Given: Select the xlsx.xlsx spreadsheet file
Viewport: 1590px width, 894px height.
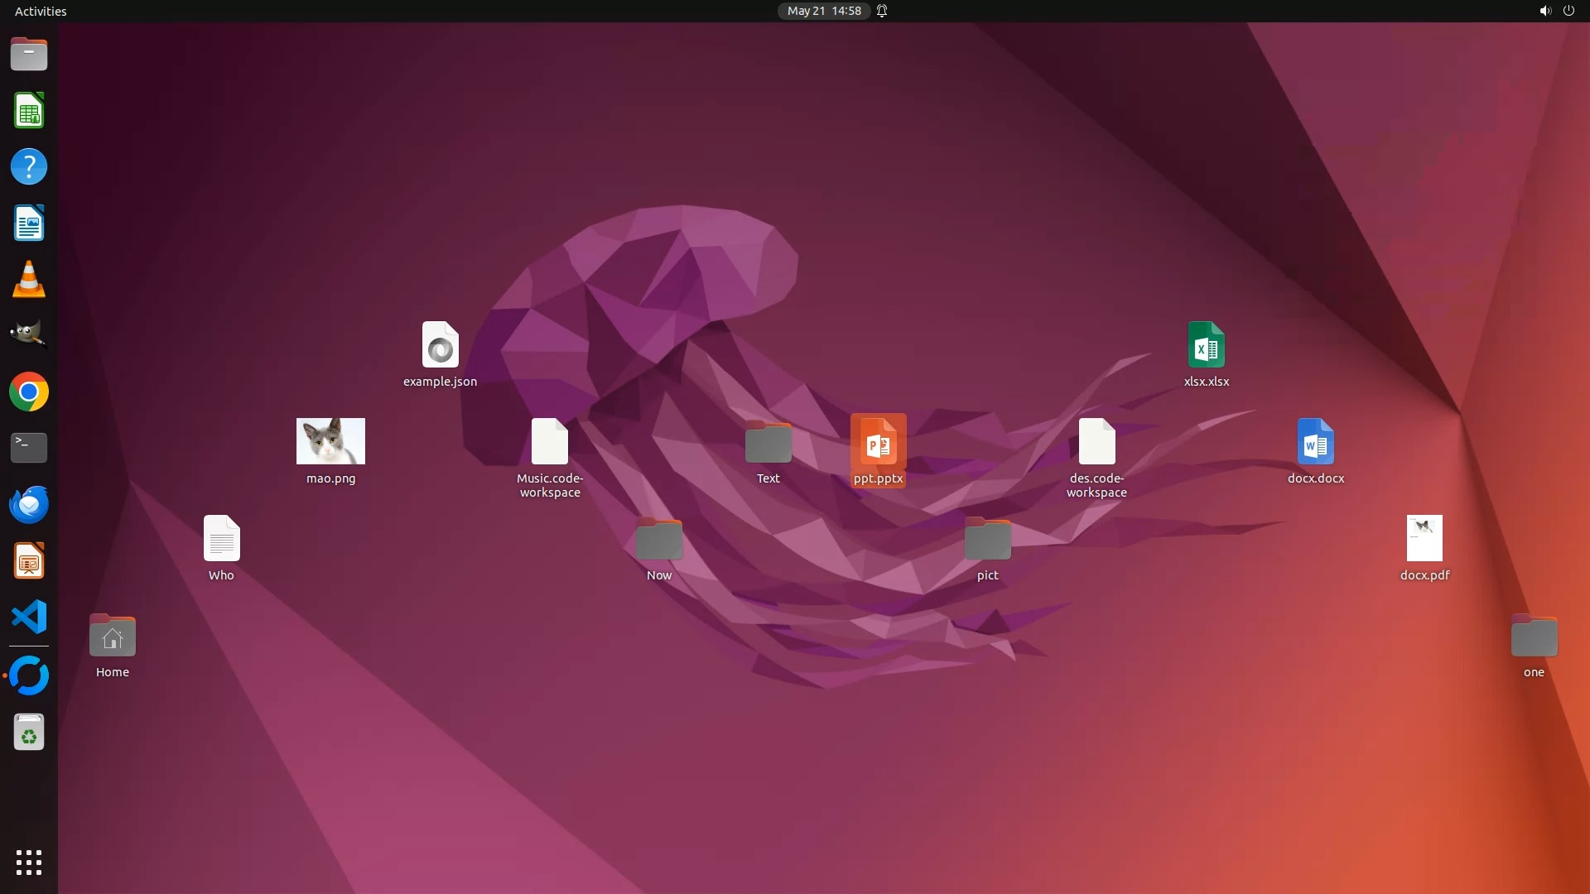Looking at the screenshot, I should [x=1206, y=345].
